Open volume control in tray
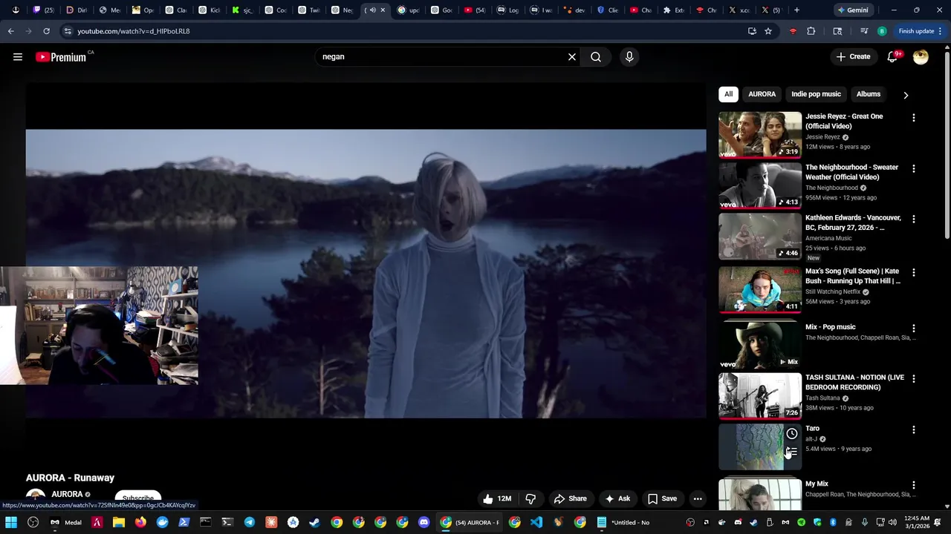 892,522
